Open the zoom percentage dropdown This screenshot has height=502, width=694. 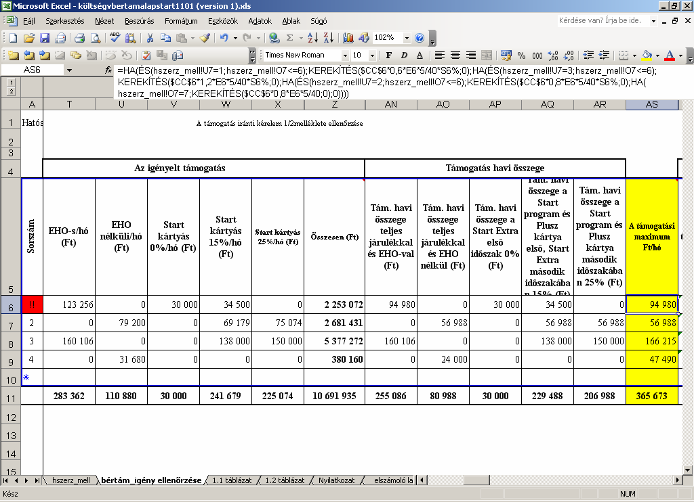pos(407,38)
